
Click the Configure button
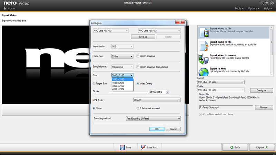(262, 91)
